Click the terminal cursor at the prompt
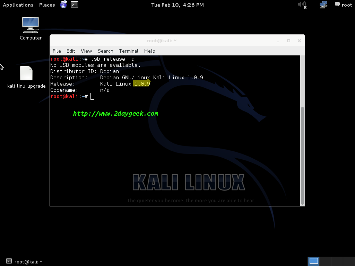Image resolution: width=355 pixels, height=266 pixels. tap(92, 96)
